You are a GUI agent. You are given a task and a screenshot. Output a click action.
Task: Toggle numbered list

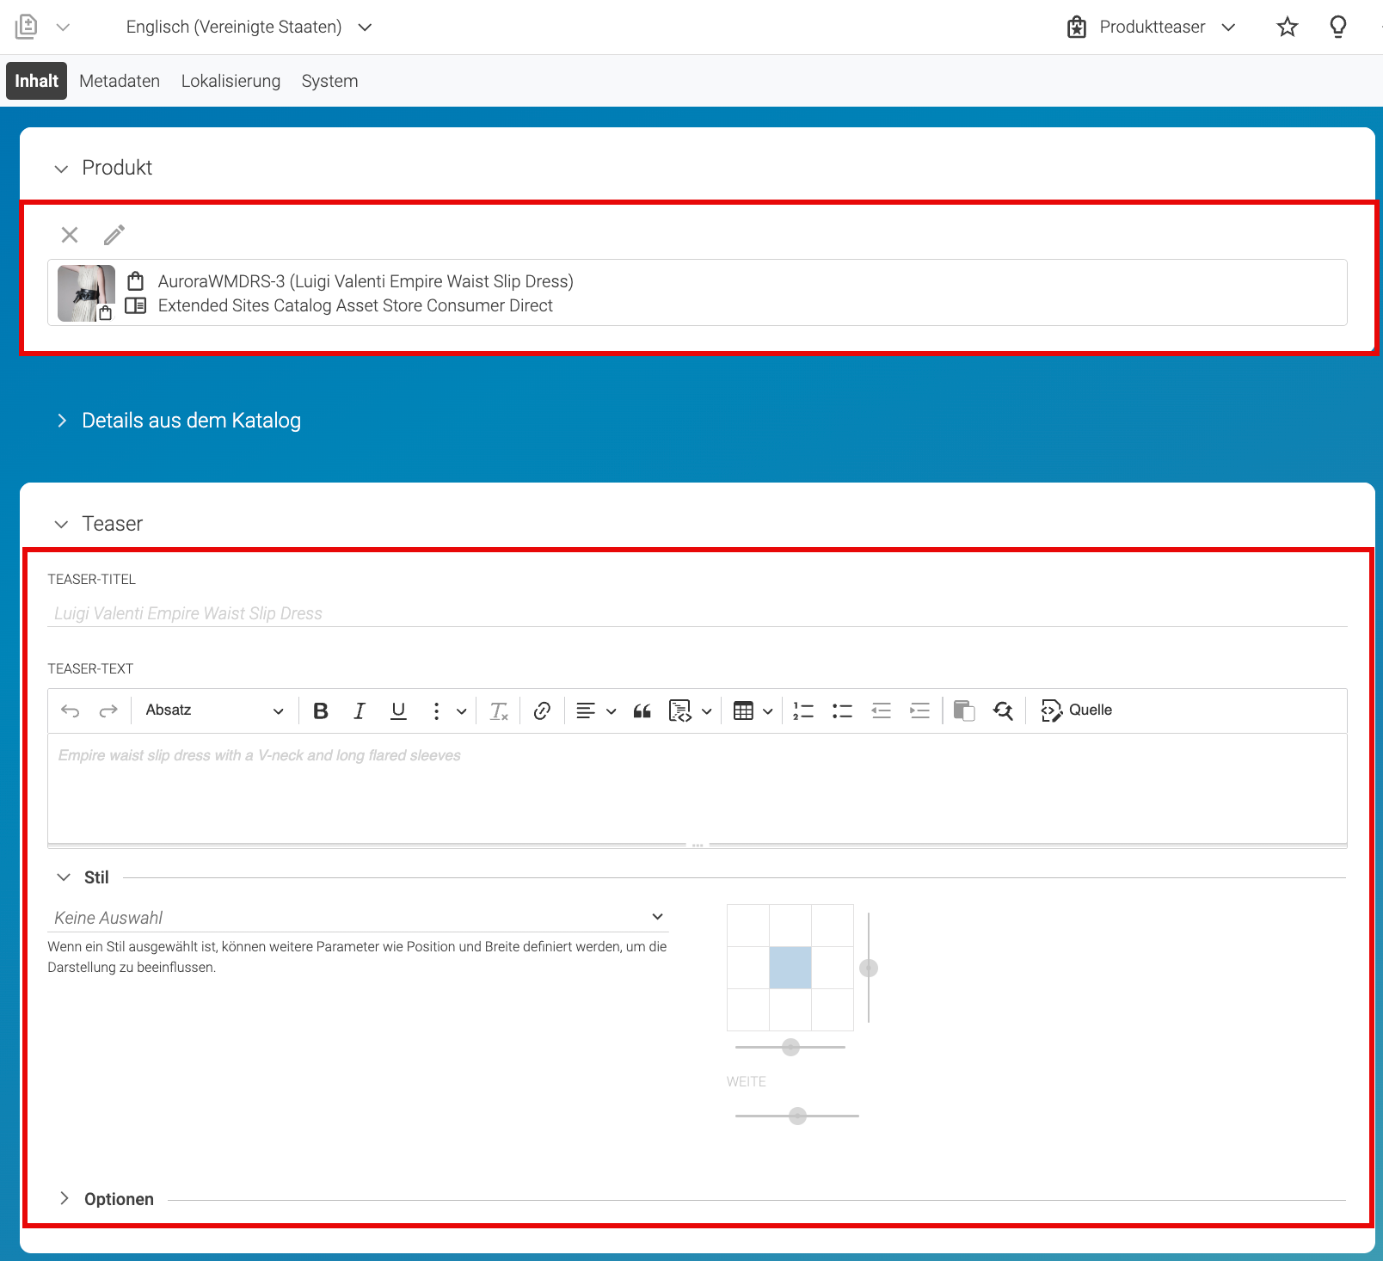tap(803, 710)
